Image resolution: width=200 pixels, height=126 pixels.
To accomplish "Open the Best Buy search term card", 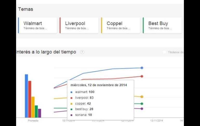I will 162,25.
